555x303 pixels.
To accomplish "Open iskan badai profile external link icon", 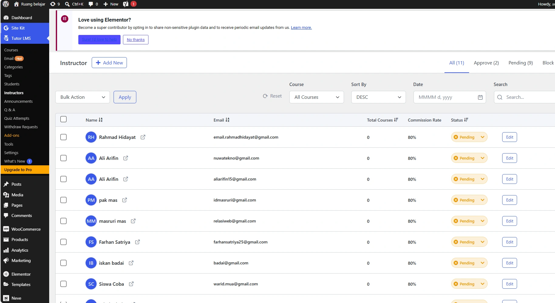I will (131, 263).
